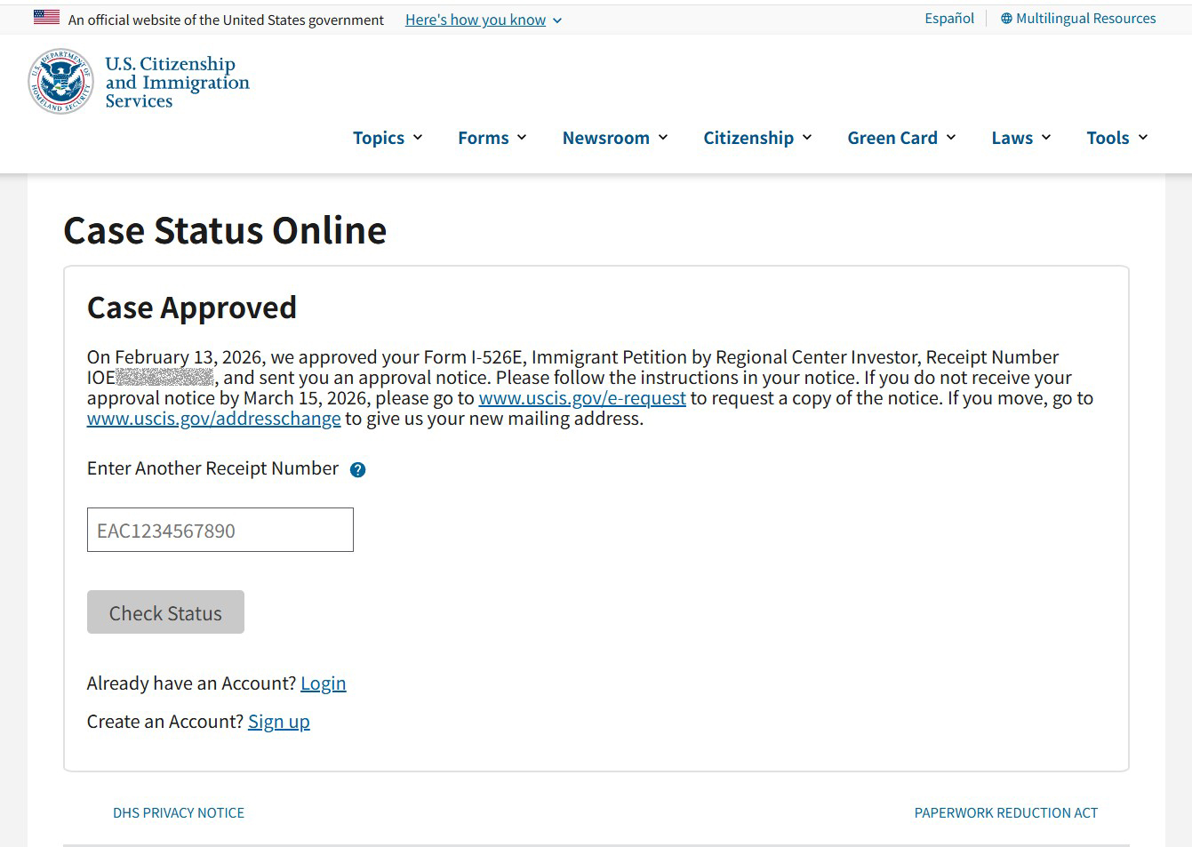The width and height of the screenshot is (1192, 847).
Task: Expand 'Here's how you know' banner
Action: pyautogui.click(x=484, y=20)
